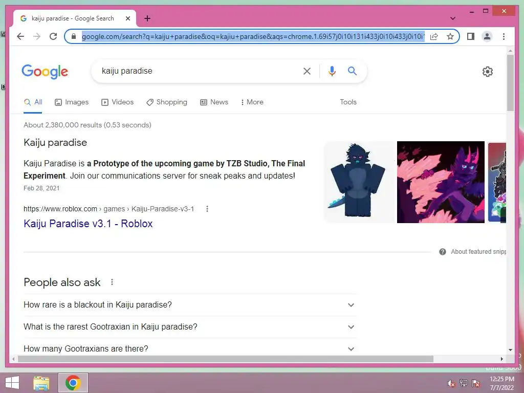This screenshot has height=393, width=524.
Task: Expand How rare is a blackout question
Action: point(190,305)
